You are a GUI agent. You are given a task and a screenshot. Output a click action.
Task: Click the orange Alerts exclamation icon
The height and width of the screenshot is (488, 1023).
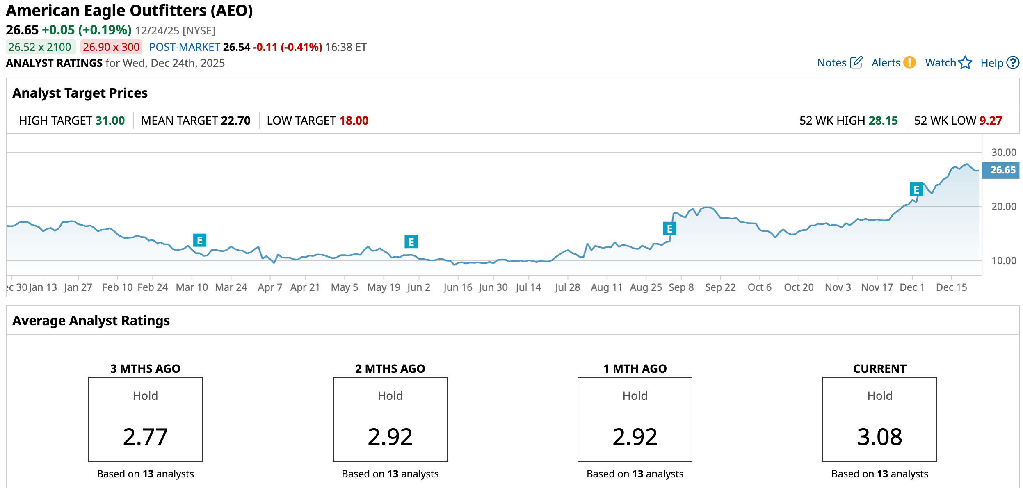tap(909, 62)
